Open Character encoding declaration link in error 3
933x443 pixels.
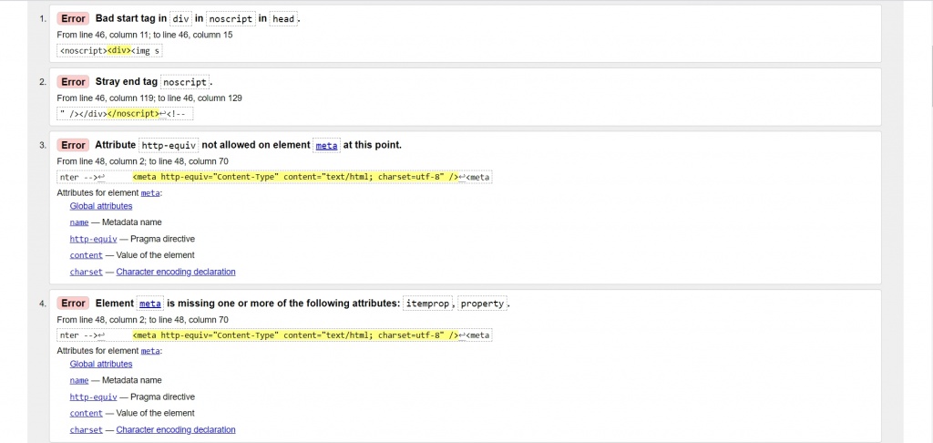click(176, 272)
